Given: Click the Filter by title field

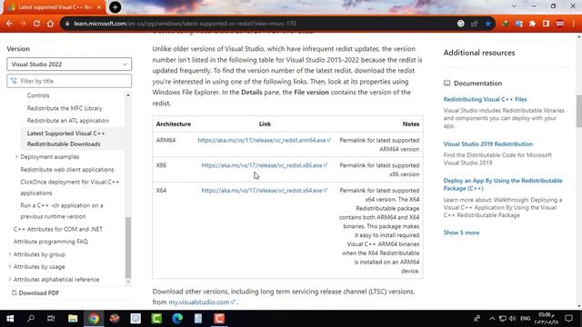Looking at the screenshot, I should tap(69, 81).
